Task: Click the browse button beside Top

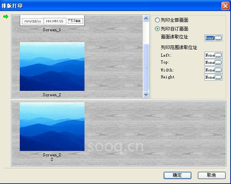Action: click(x=218, y=63)
